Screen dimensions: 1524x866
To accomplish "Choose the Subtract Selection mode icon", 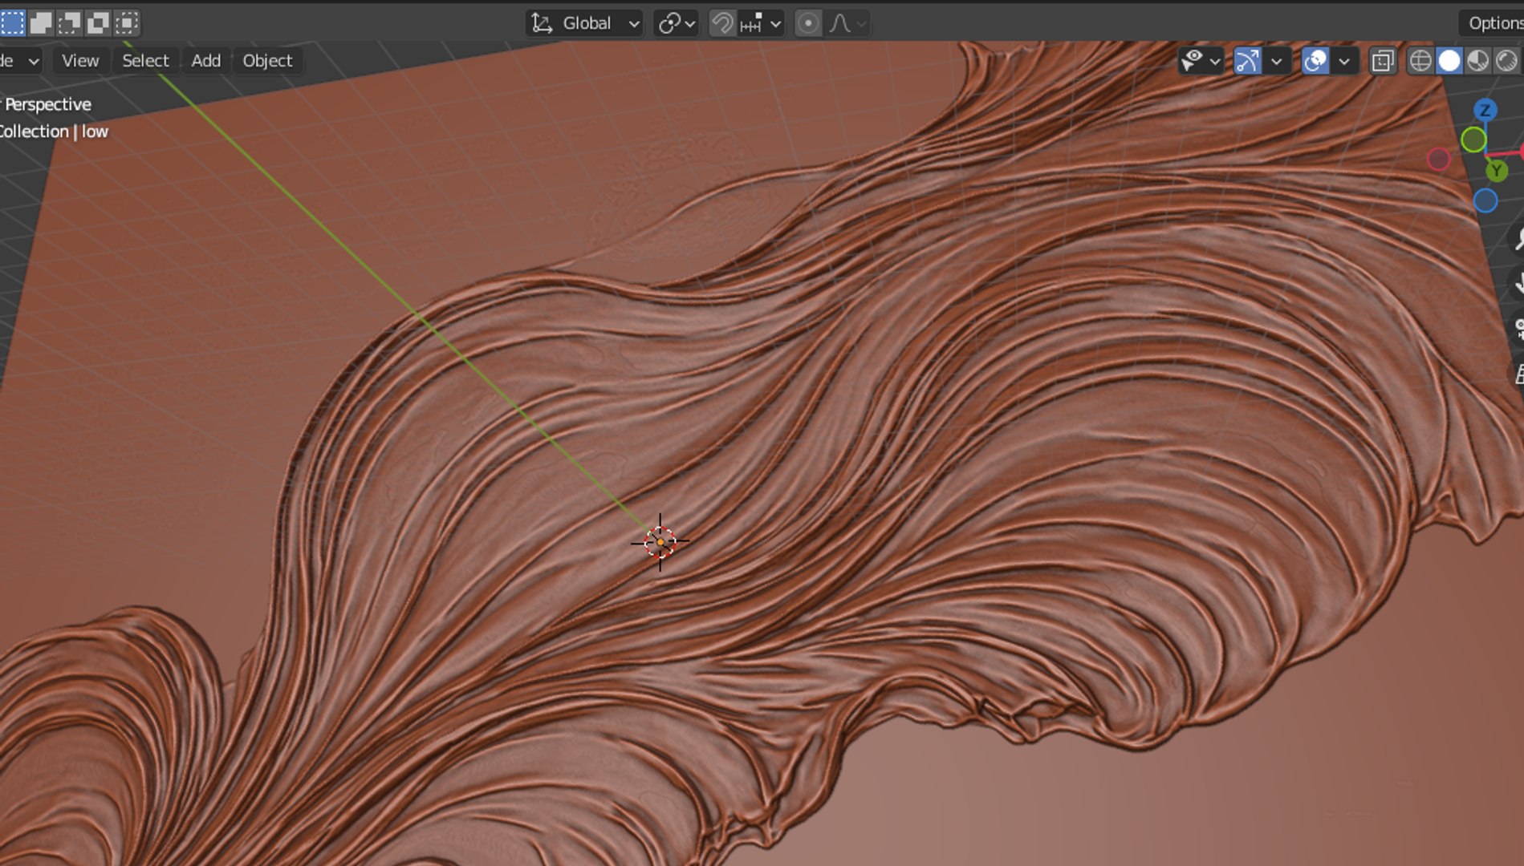I will coord(69,22).
